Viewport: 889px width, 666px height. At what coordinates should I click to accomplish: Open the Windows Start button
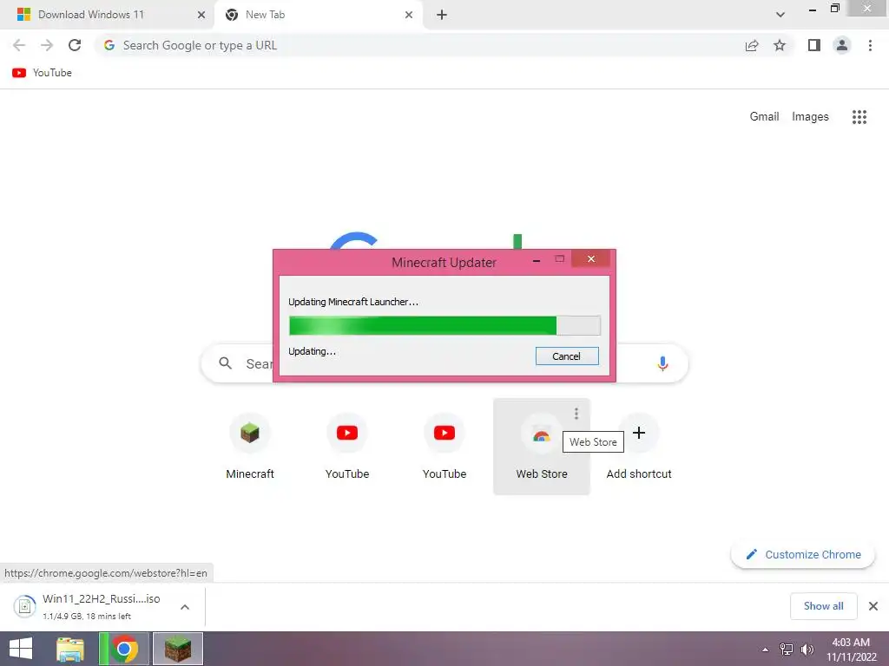pos(21,649)
